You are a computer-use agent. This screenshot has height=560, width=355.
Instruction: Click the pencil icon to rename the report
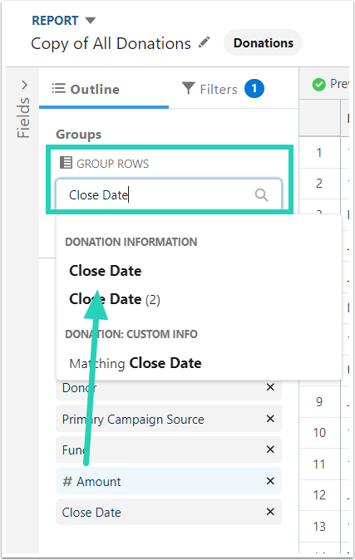pyautogui.click(x=205, y=42)
